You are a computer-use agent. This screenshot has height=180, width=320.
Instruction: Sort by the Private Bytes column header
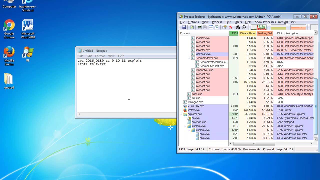pyautogui.click(x=248, y=33)
